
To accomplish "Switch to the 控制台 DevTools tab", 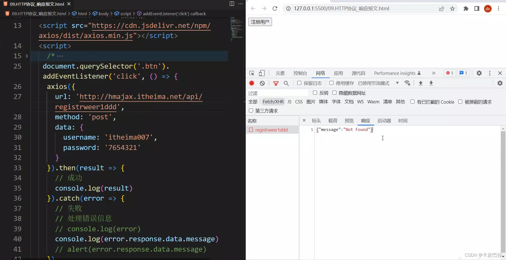I will tap(300, 73).
